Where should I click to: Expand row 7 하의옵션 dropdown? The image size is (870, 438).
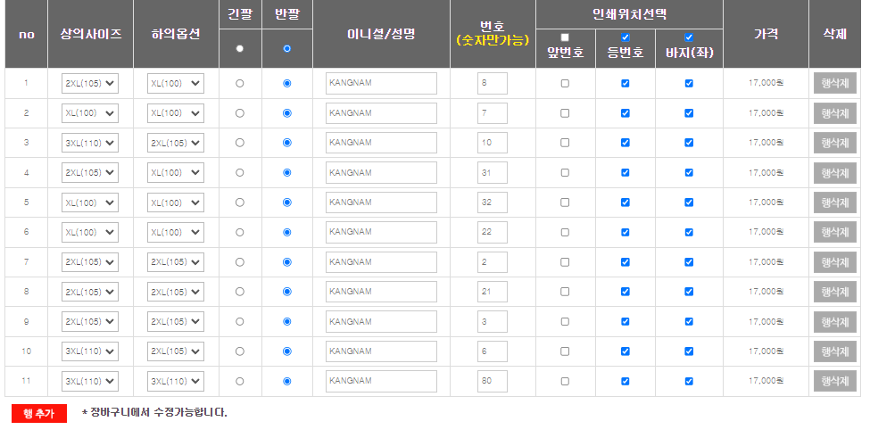tap(176, 262)
